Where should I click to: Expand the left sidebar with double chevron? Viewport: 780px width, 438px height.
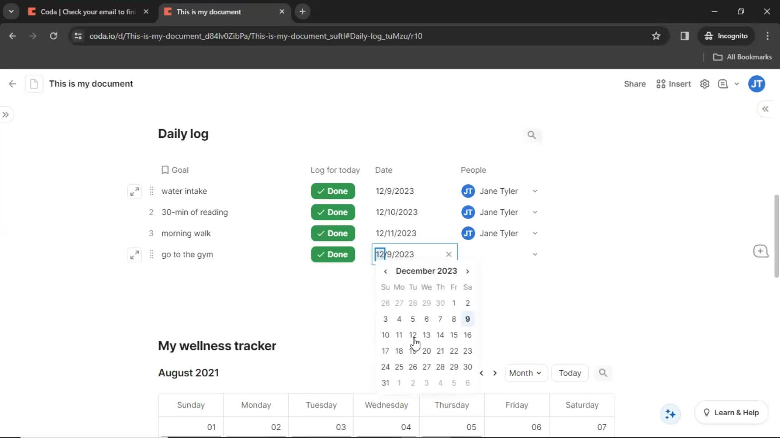click(6, 115)
